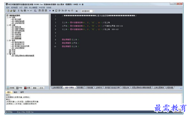This screenshot has height=117, width=189.
Task: Select 场景加载宝箱 tree item
Action: tap(19, 31)
